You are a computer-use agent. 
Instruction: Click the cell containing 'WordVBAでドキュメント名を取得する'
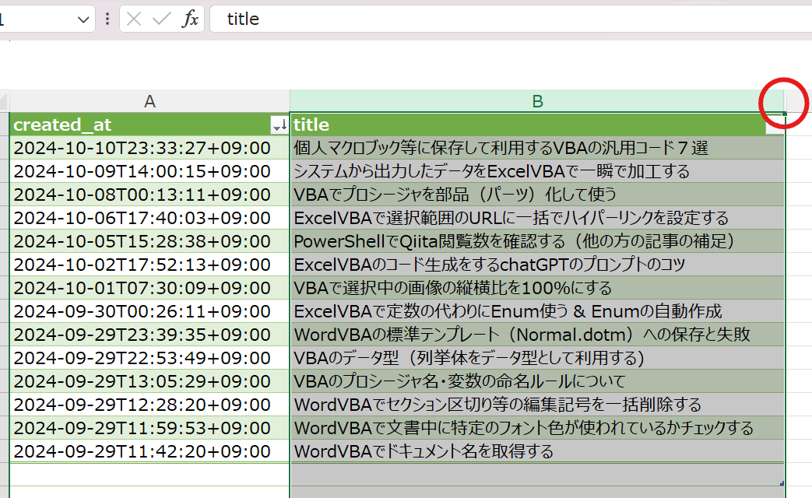coord(467,449)
